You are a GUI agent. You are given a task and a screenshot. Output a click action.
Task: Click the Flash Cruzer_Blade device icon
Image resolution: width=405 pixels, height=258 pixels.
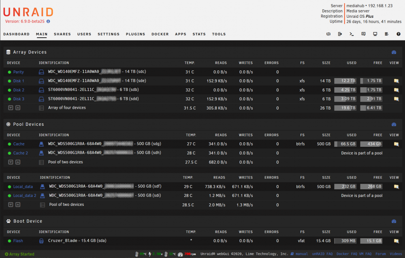pos(41,241)
